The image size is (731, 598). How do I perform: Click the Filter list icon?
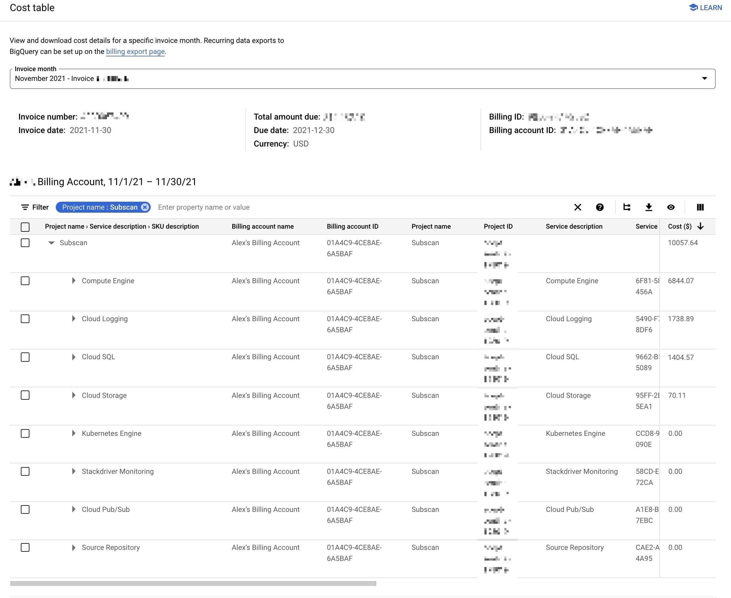25,207
